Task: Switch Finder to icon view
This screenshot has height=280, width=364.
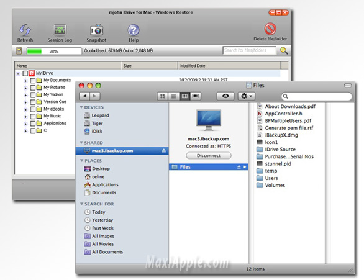Action: coord(163,96)
